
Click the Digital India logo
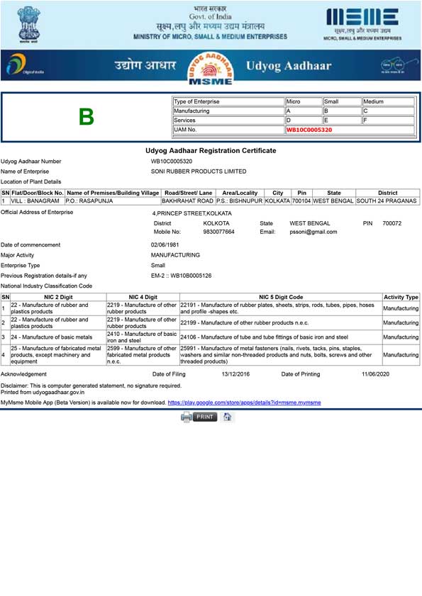(24, 64)
